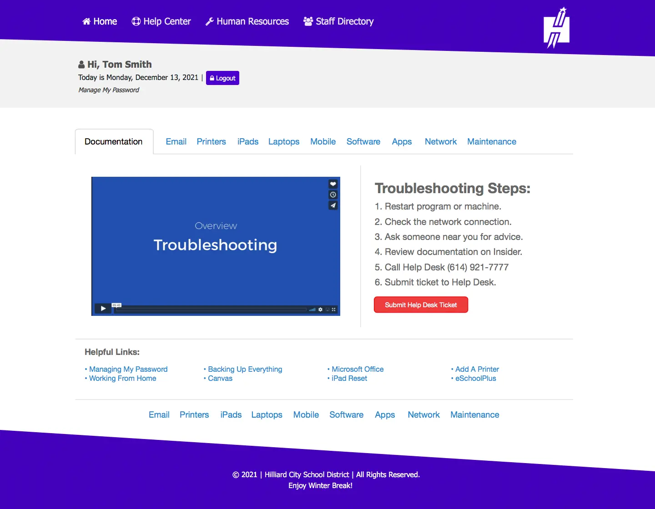Play the Troubleshooting overview video
655x509 pixels.
pos(103,309)
